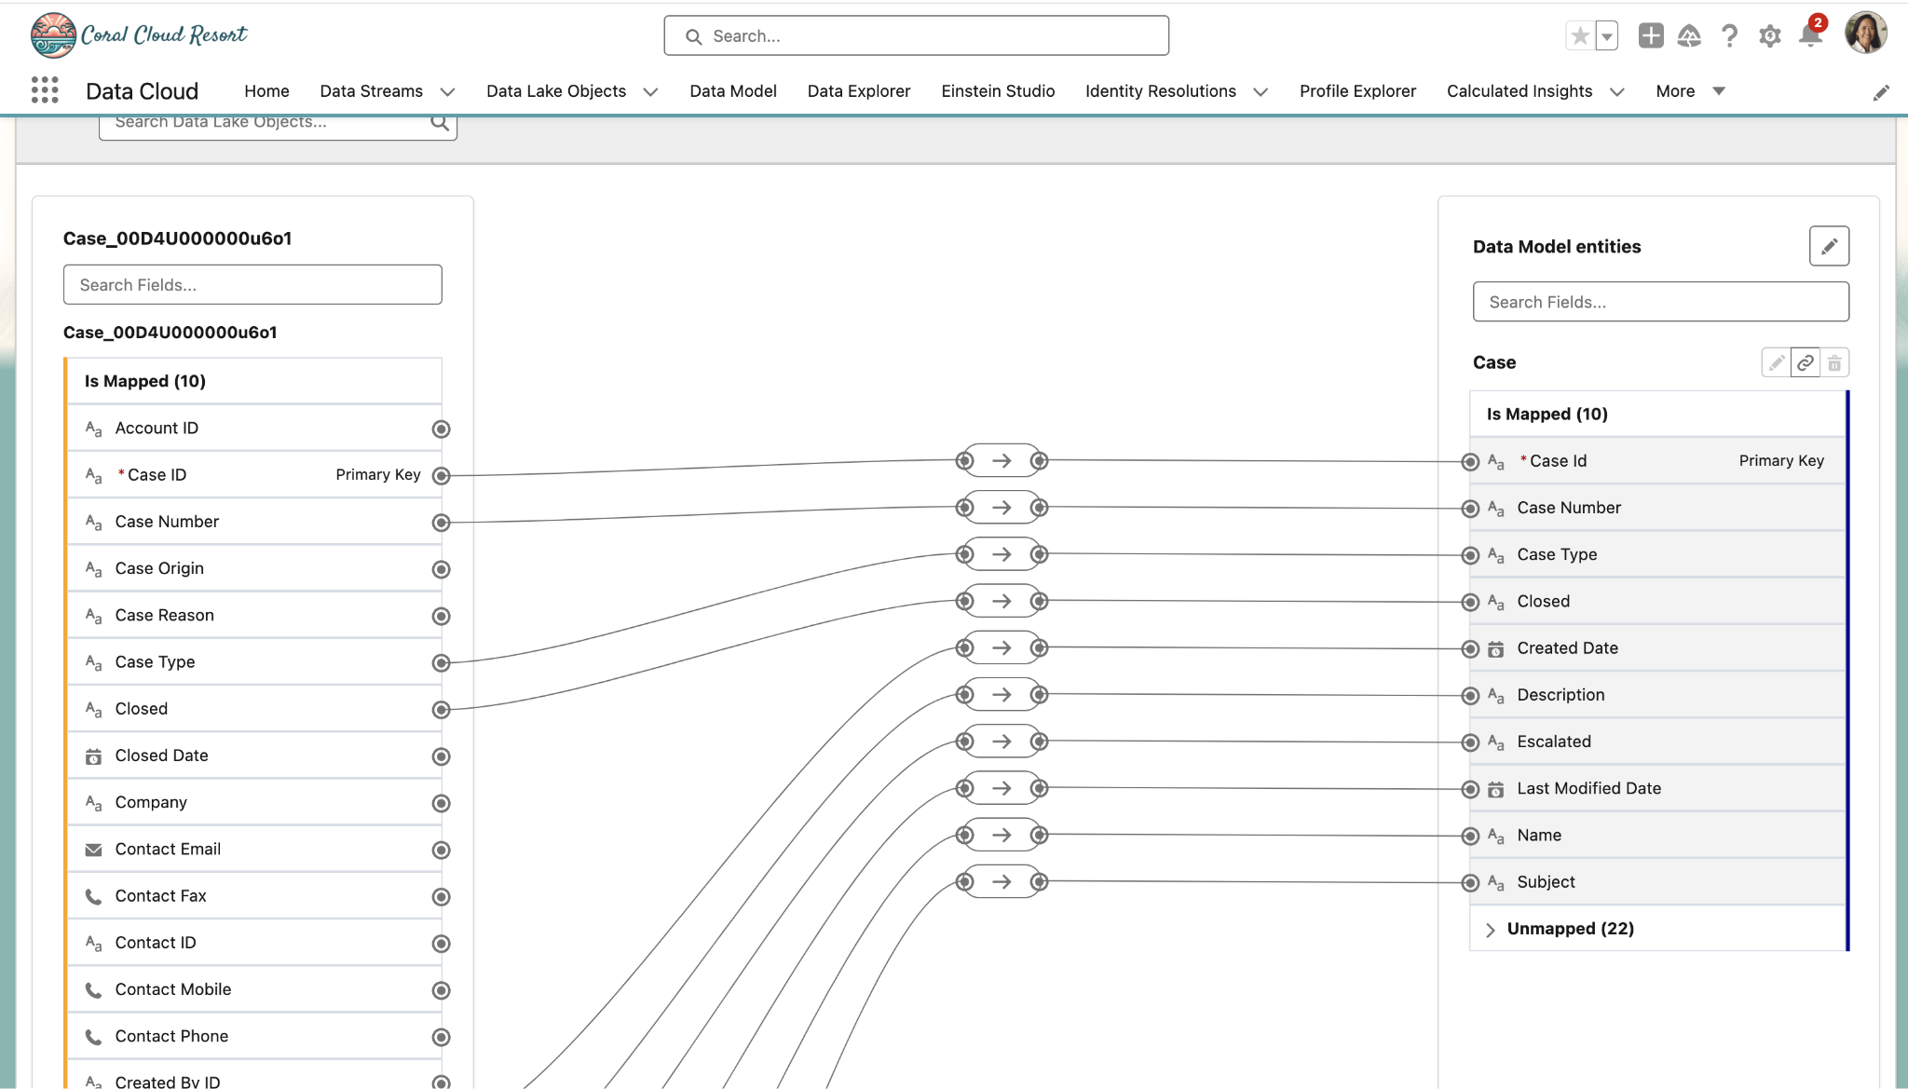Open the App Launcher grid icon

(x=45, y=90)
